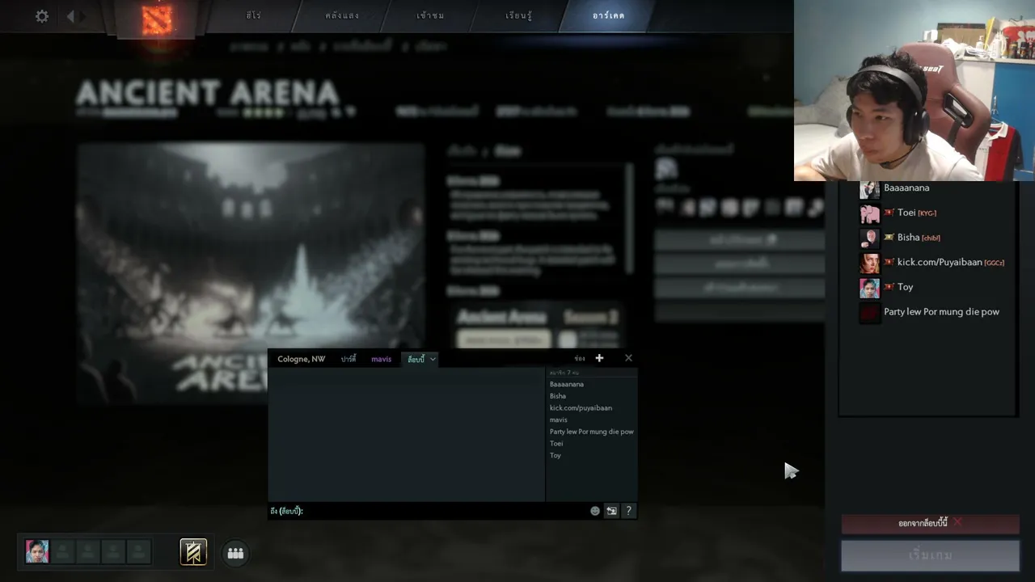Select Toy in the chat member list
The width and height of the screenshot is (1035, 582).
pos(556,455)
